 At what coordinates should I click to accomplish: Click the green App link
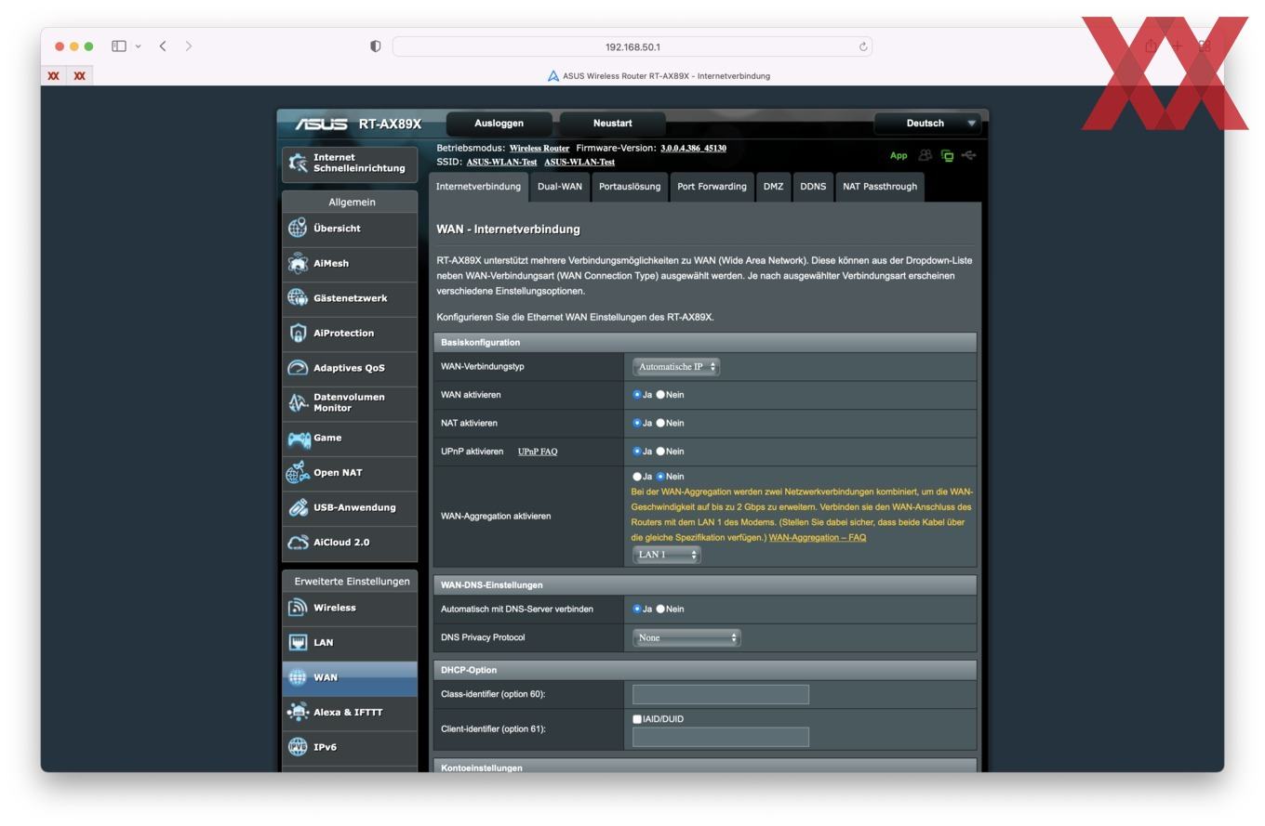click(899, 156)
